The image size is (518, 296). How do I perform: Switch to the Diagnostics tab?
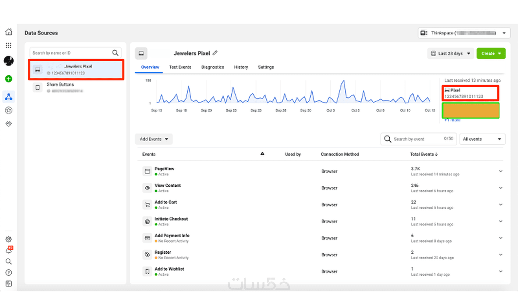[213, 67]
